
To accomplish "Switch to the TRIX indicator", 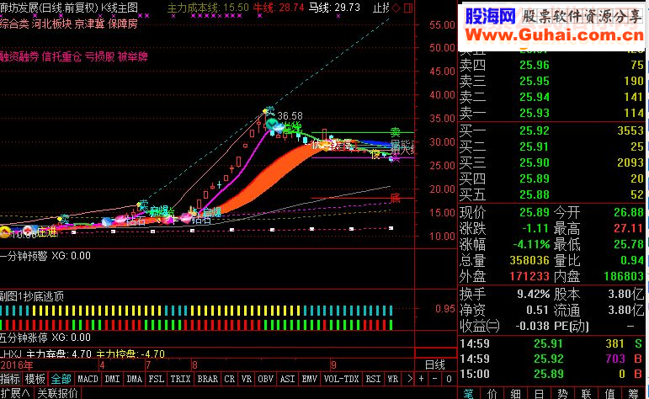I will coord(180,379).
